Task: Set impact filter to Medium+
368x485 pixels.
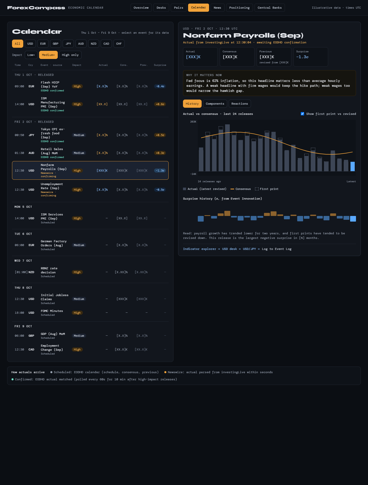Action: 48,55
